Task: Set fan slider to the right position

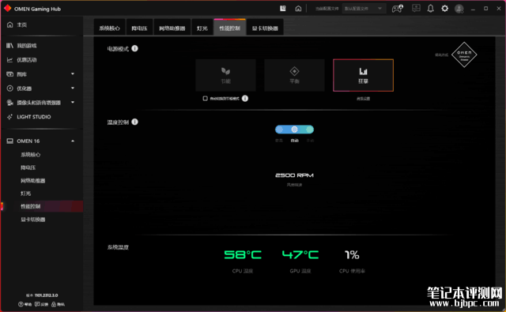Action: (309, 130)
